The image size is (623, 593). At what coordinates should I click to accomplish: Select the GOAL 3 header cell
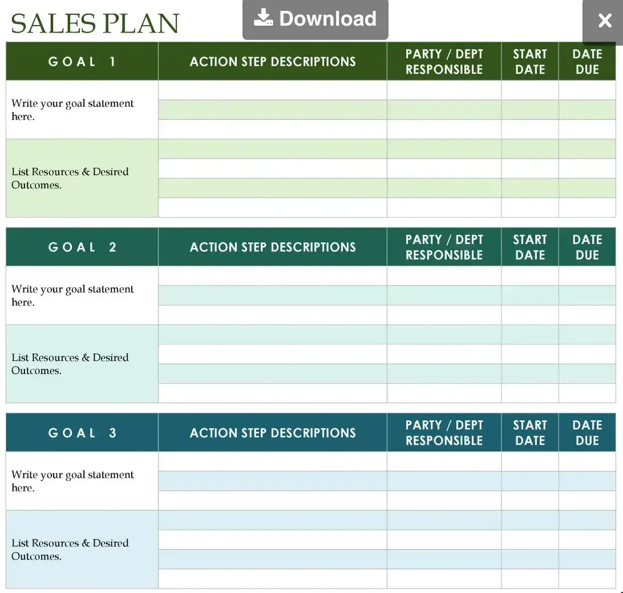point(82,433)
